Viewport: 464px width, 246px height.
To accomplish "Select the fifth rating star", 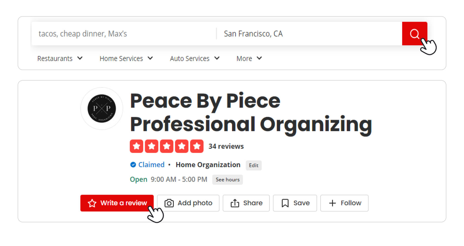I will [197, 146].
